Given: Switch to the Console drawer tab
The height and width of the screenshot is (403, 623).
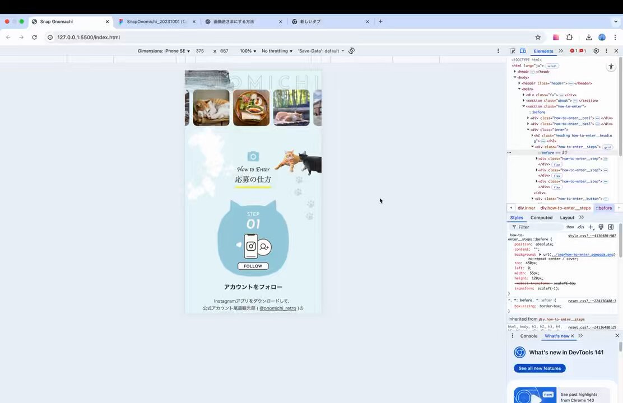Looking at the screenshot, I should [x=528, y=336].
